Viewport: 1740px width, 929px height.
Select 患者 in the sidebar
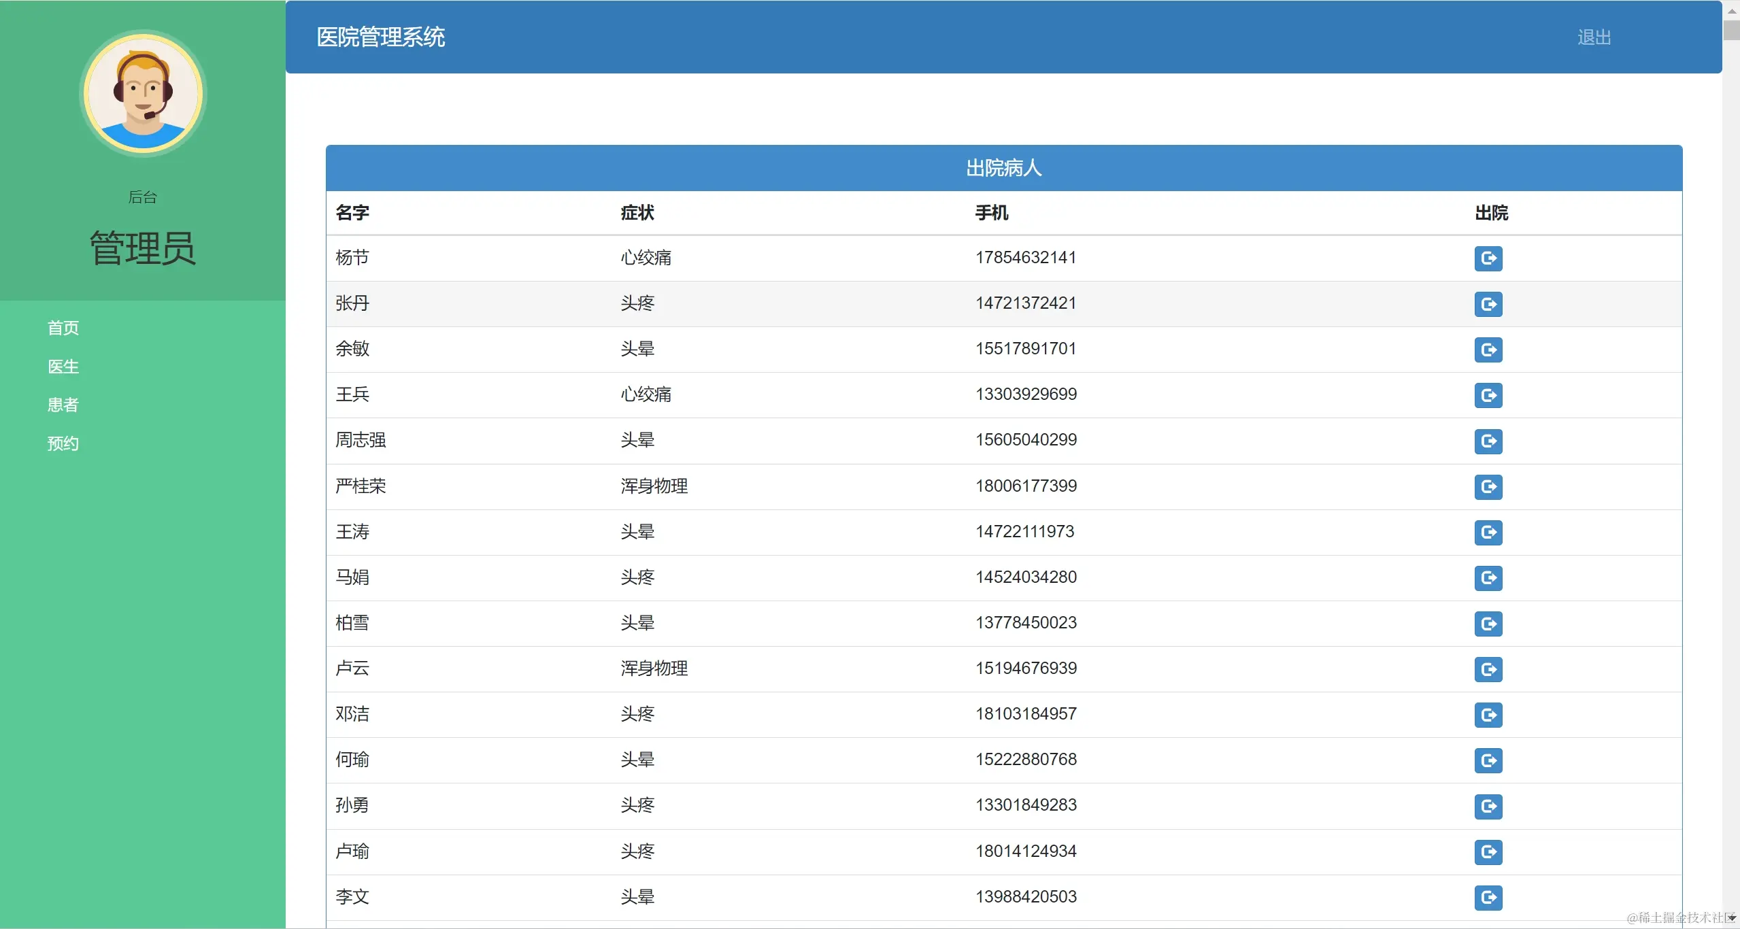pos(63,405)
